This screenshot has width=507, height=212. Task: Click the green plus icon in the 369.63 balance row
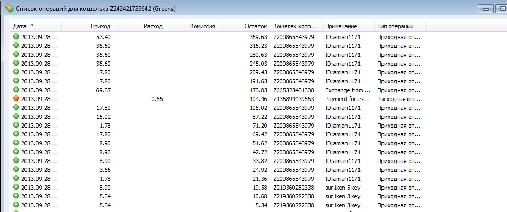16,36
